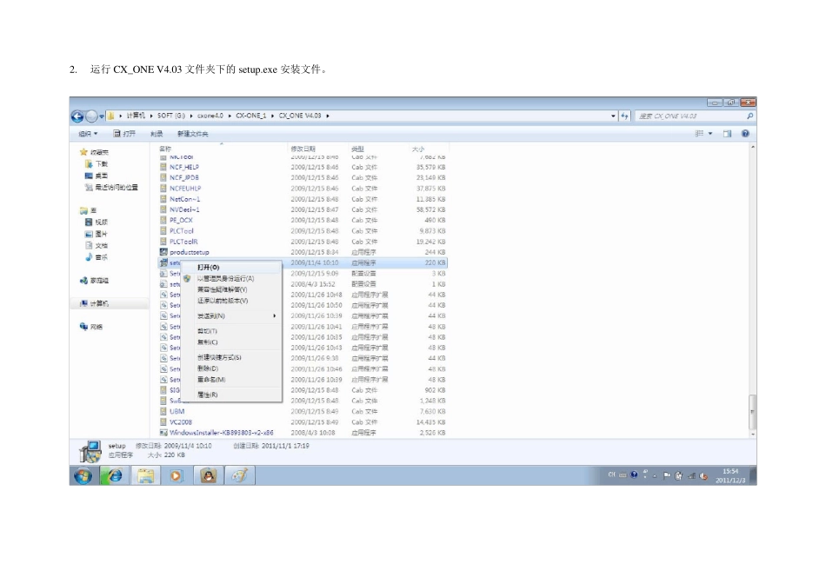Image resolution: width=826 pixels, height=584 pixels.
Task: Launch Internet Explorer from the taskbar
Action: (114, 476)
